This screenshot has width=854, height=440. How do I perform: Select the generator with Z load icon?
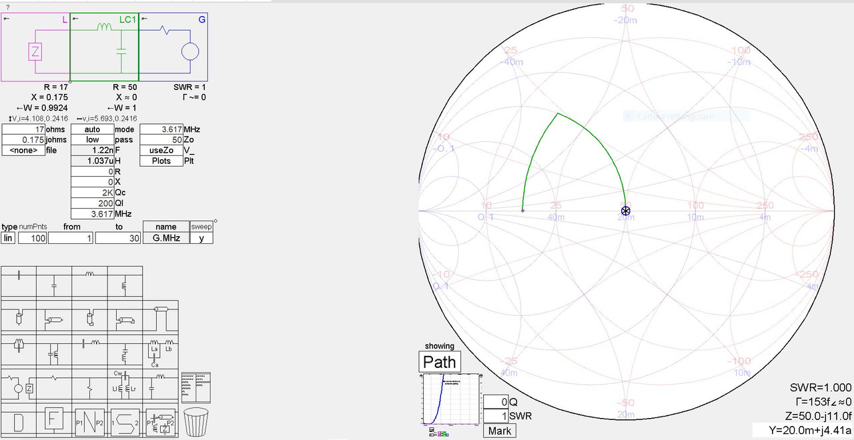coord(19,387)
